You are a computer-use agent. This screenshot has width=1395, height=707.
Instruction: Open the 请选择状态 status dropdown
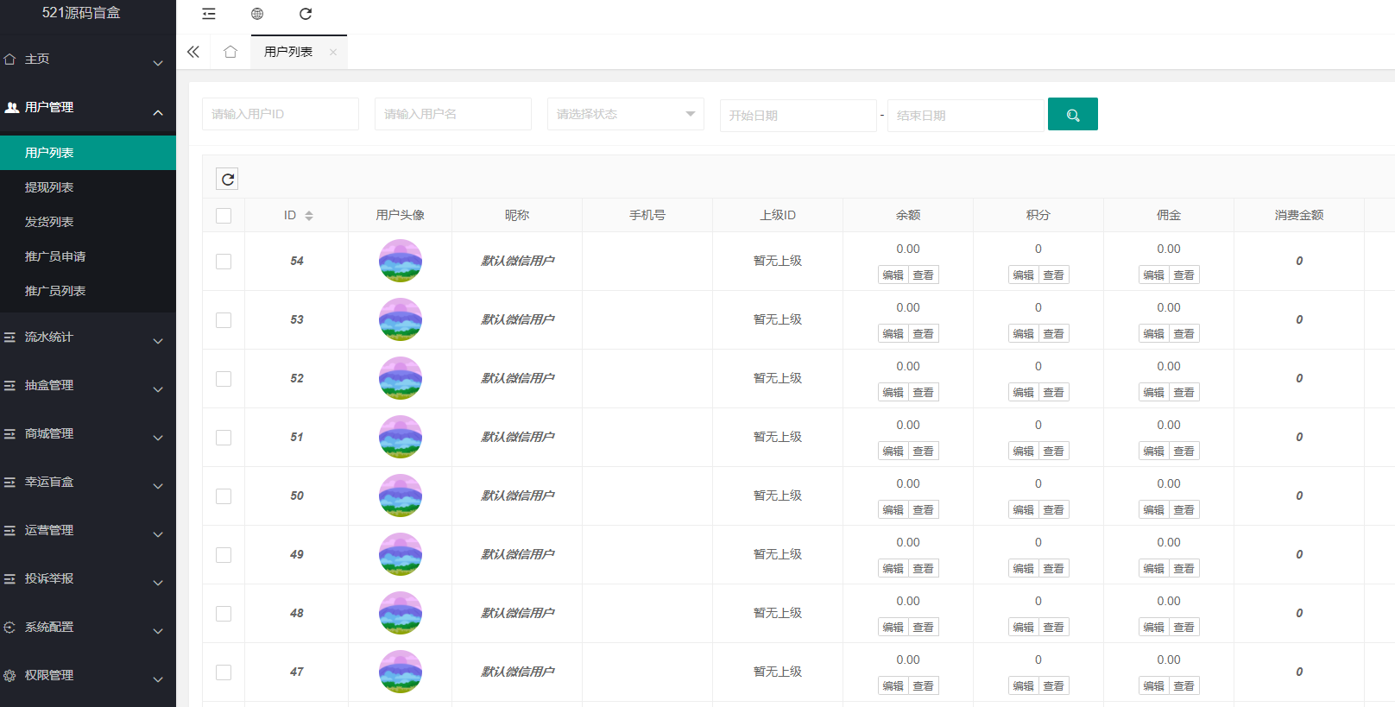coord(625,114)
